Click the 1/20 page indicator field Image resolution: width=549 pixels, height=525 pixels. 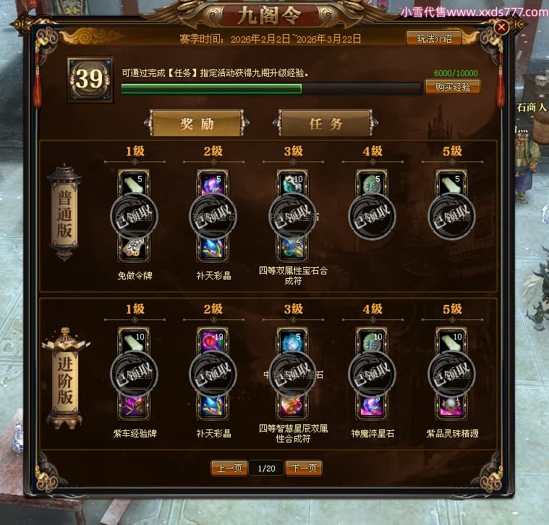(266, 469)
